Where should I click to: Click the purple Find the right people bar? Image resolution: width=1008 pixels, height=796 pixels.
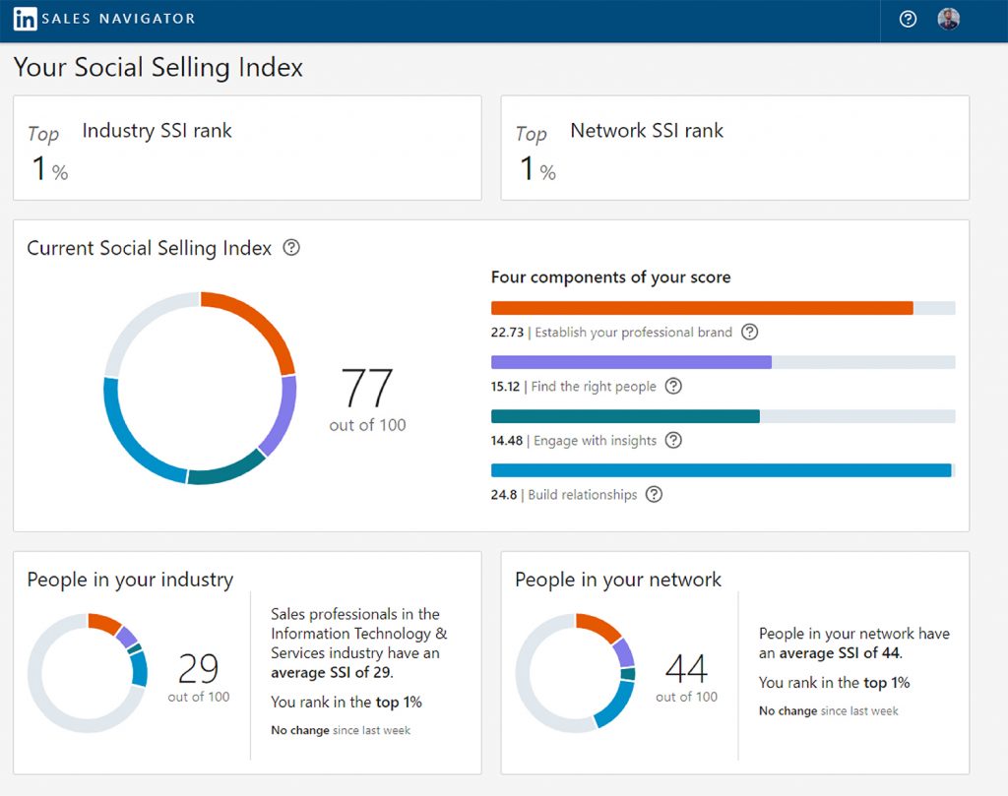click(631, 362)
